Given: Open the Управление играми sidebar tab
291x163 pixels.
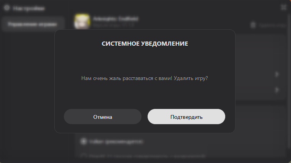Looking at the screenshot, I should pos(33,24).
